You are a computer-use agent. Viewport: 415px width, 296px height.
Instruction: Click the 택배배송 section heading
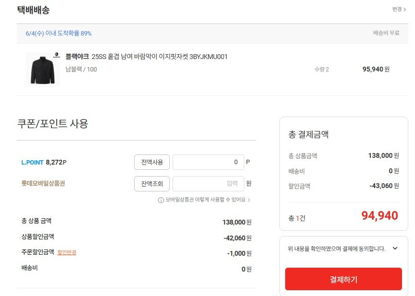pos(33,10)
